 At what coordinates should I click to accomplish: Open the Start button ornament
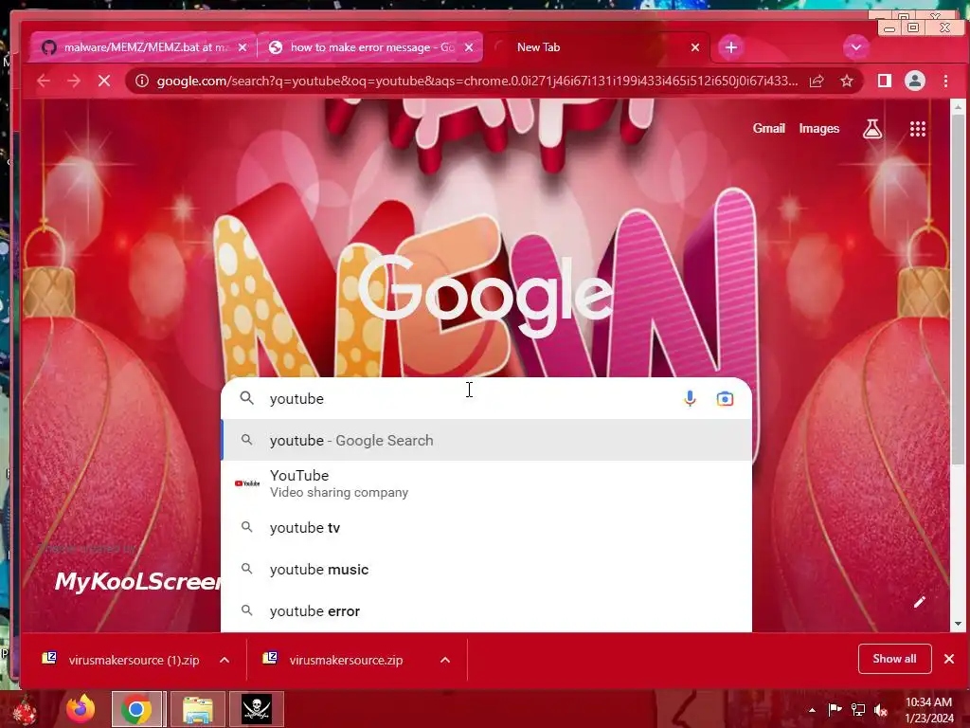tap(24, 710)
